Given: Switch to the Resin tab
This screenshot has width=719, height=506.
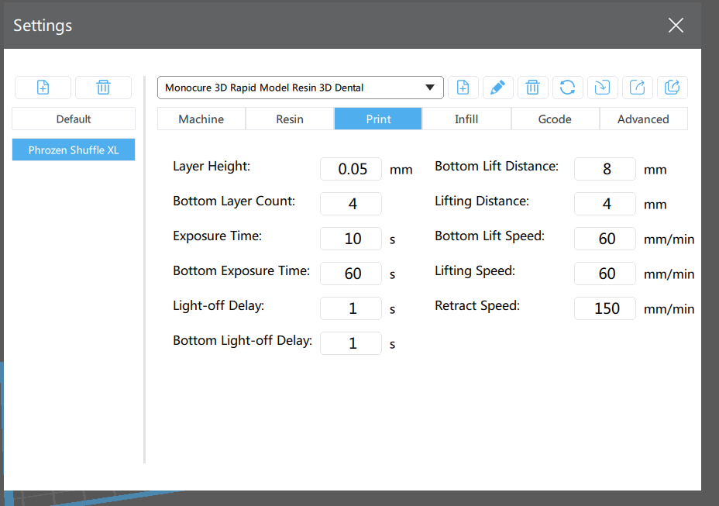Looking at the screenshot, I should click(290, 119).
